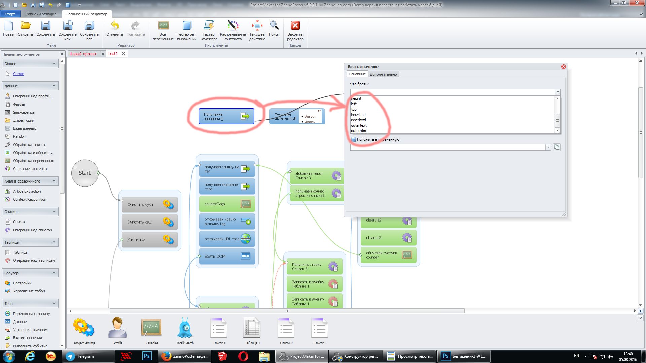Collapse the Данные toolbox section
646x363 pixels.
(54, 86)
